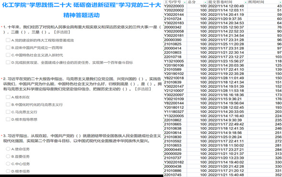282x177 pixels.
Task: Select time-used cell with value 43
Action: [x=265, y=6]
